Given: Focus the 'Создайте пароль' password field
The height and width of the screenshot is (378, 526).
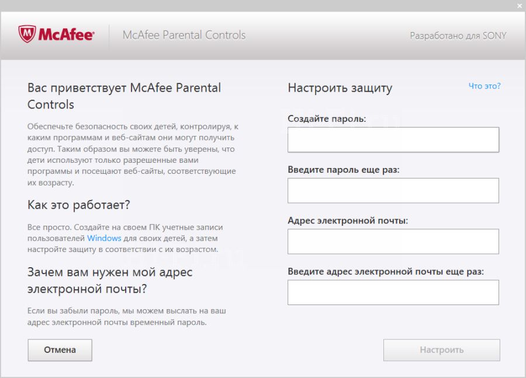Looking at the screenshot, I should 393,139.
